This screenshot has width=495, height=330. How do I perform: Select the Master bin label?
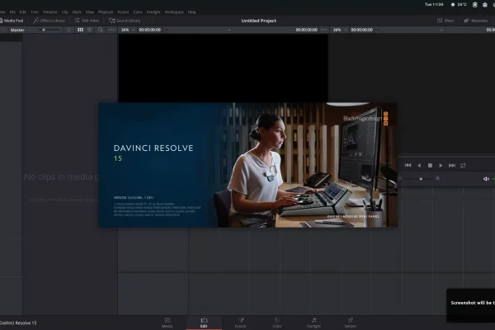coord(17,30)
